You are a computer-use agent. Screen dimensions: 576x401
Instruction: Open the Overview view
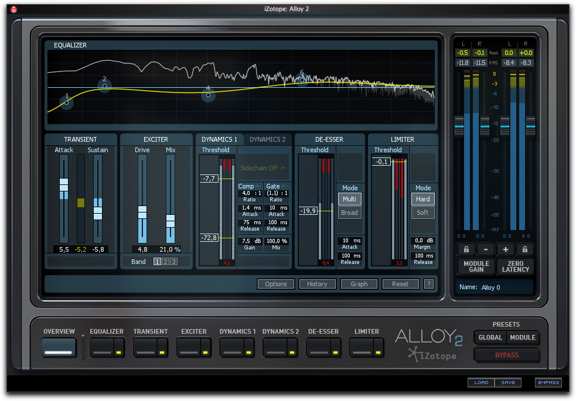pos(59,347)
